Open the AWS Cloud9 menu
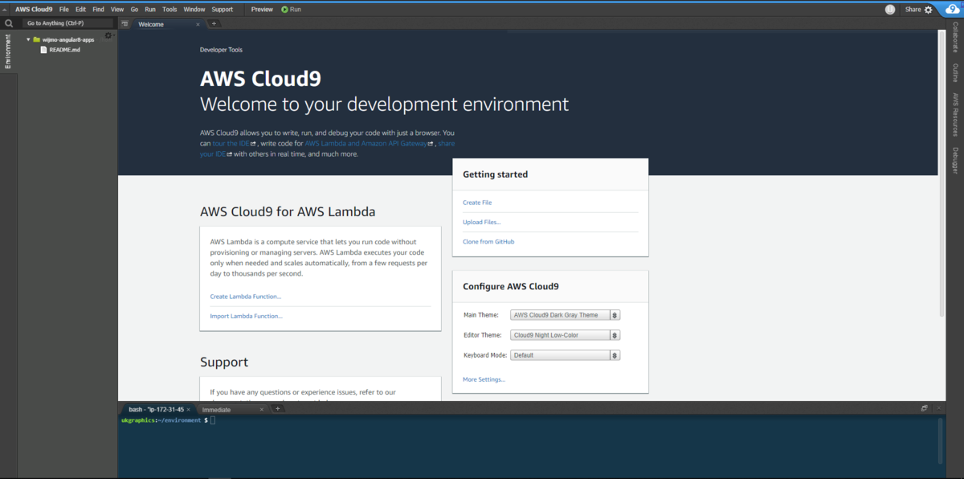Screen dimensions: 964x479 [x=34, y=10]
